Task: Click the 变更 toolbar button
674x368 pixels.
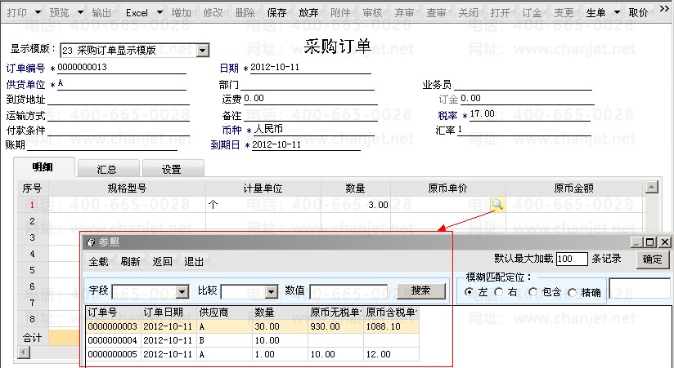Action: point(563,13)
